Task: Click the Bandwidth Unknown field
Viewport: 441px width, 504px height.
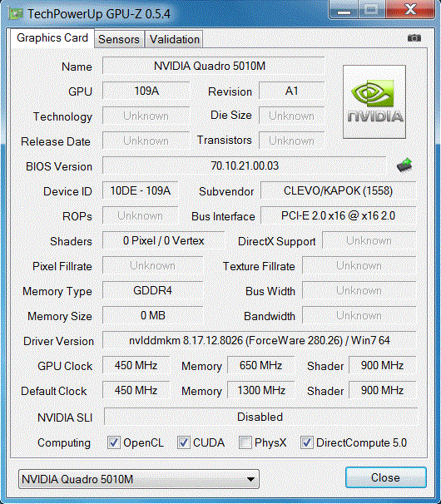Action: 359,315
